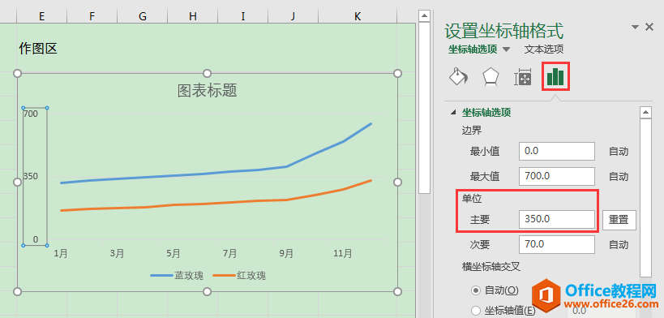Click the 9月 horizontal axis label
The image size is (664, 318).
point(287,254)
